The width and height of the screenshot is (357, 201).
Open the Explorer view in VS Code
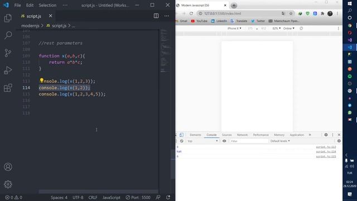[x=8, y=18]
